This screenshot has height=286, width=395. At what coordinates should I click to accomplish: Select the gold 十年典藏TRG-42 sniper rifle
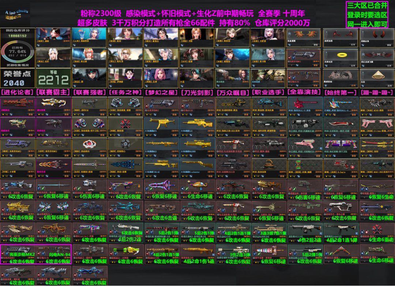click(162, 168)
